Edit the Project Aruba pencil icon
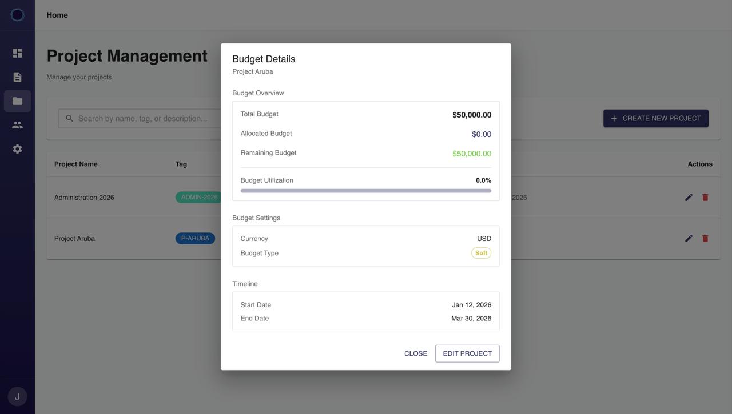This screenshot has height=414, width=732. click(689, 238)
